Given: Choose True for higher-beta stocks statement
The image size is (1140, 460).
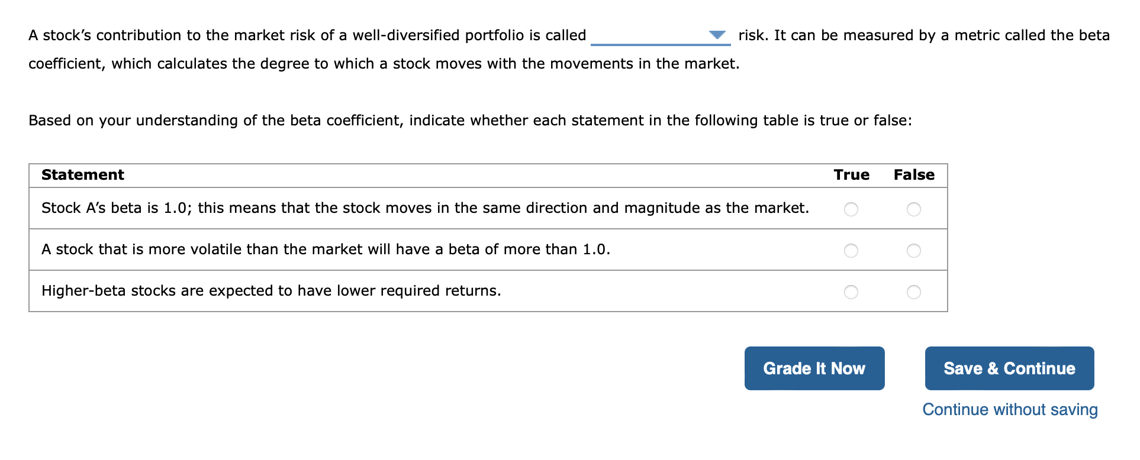Looking at the screenshot, I should [851, 292].
